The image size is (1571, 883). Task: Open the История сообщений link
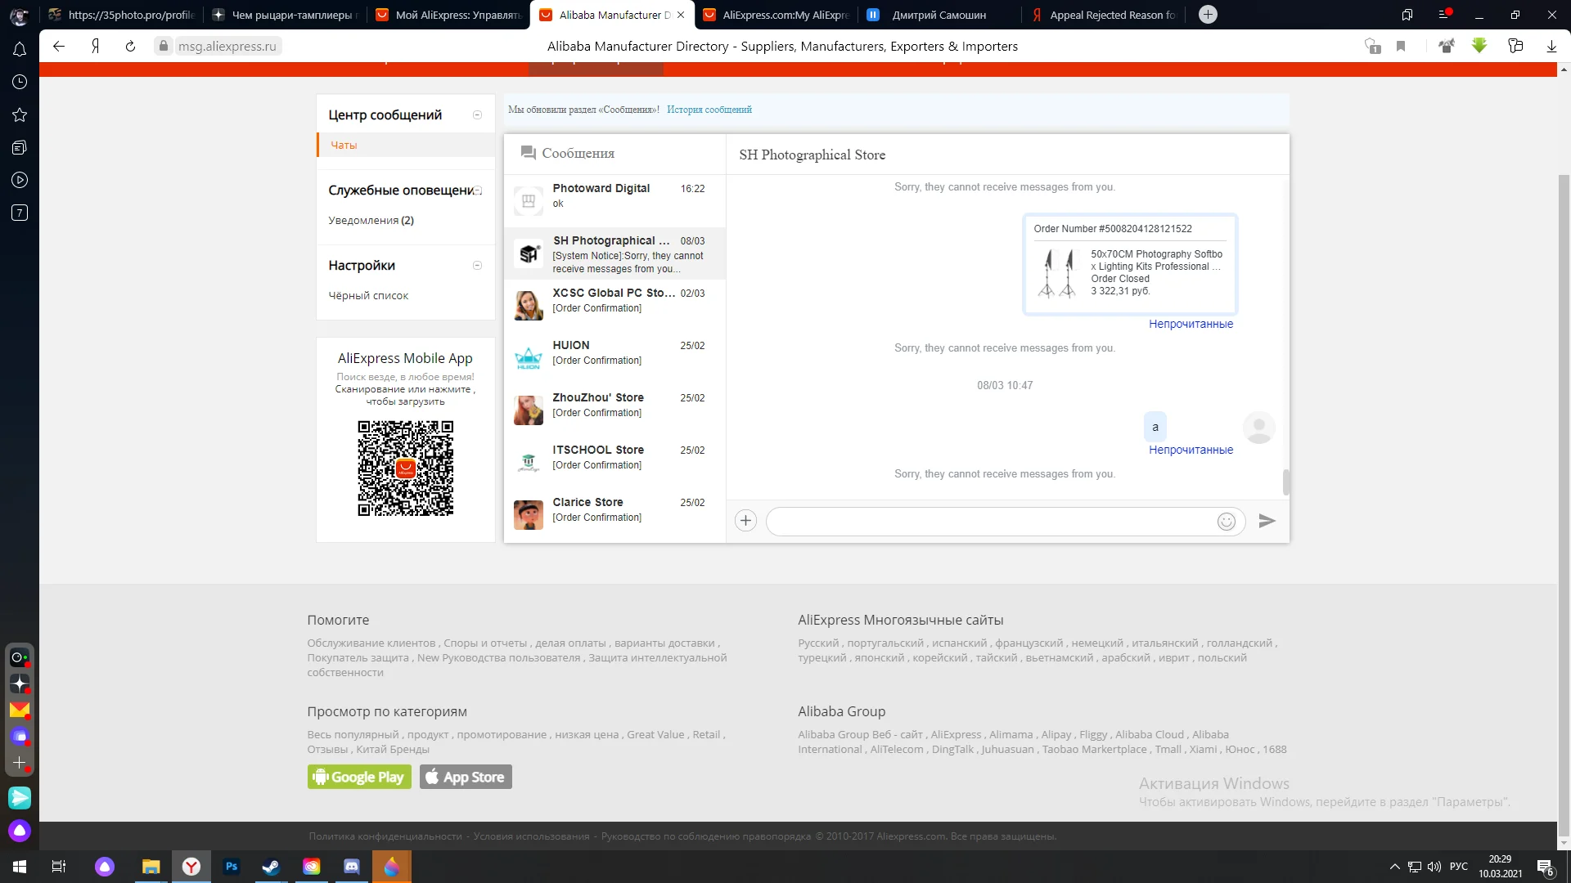[709, 110]
